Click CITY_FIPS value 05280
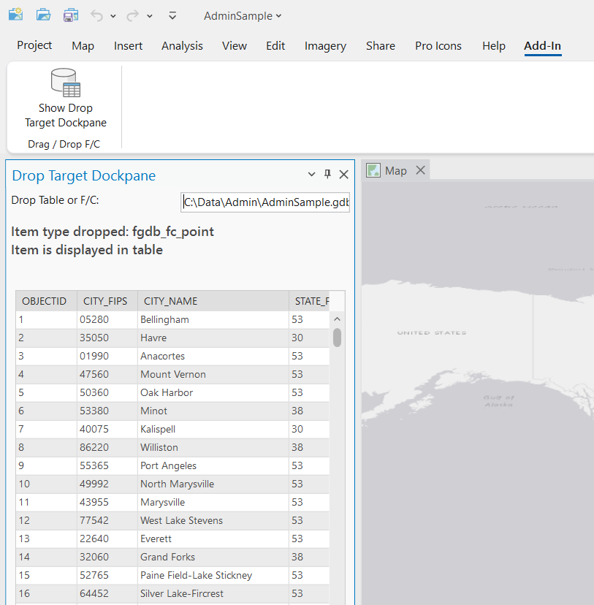 coord(107,319)
